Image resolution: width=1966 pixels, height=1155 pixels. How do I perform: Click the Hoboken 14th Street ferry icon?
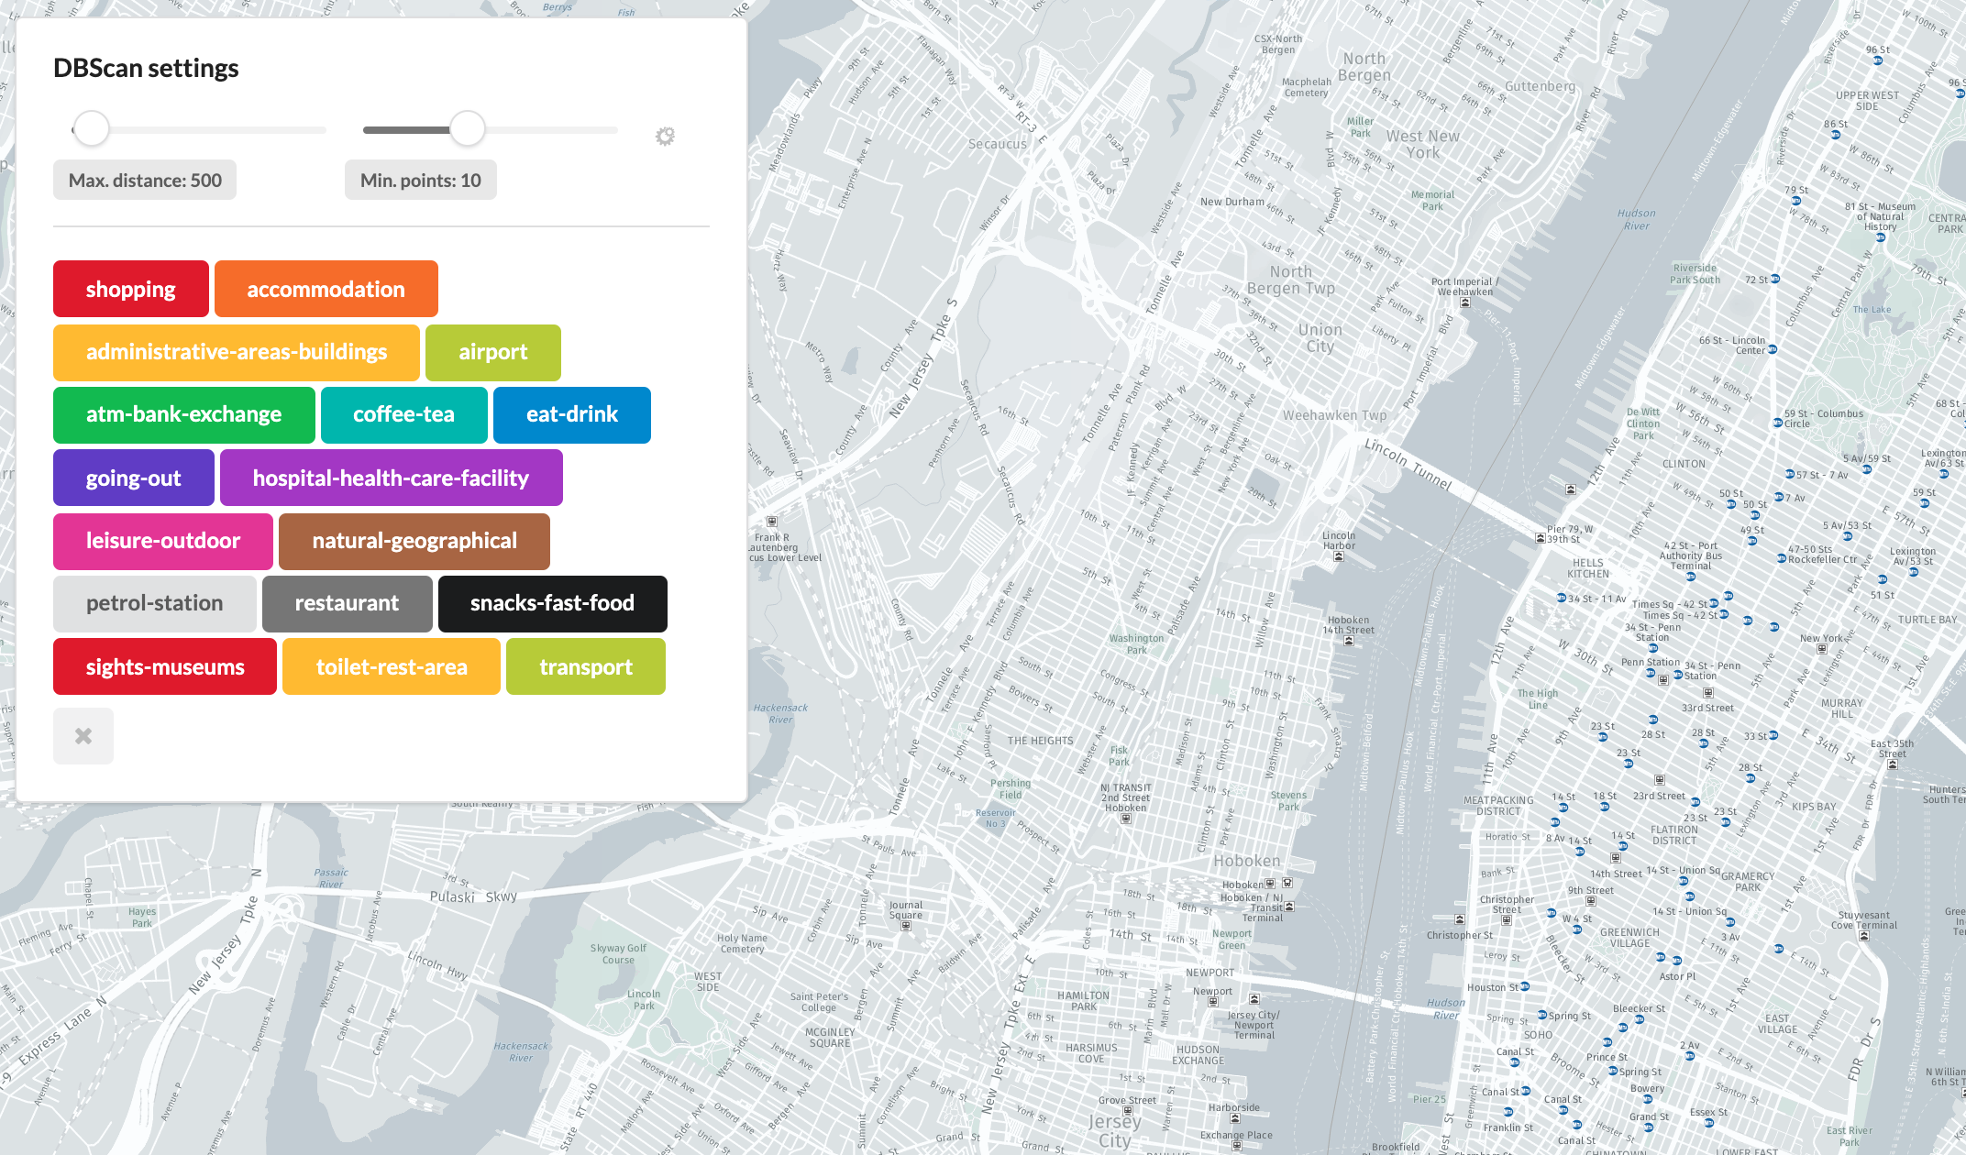1348,642
